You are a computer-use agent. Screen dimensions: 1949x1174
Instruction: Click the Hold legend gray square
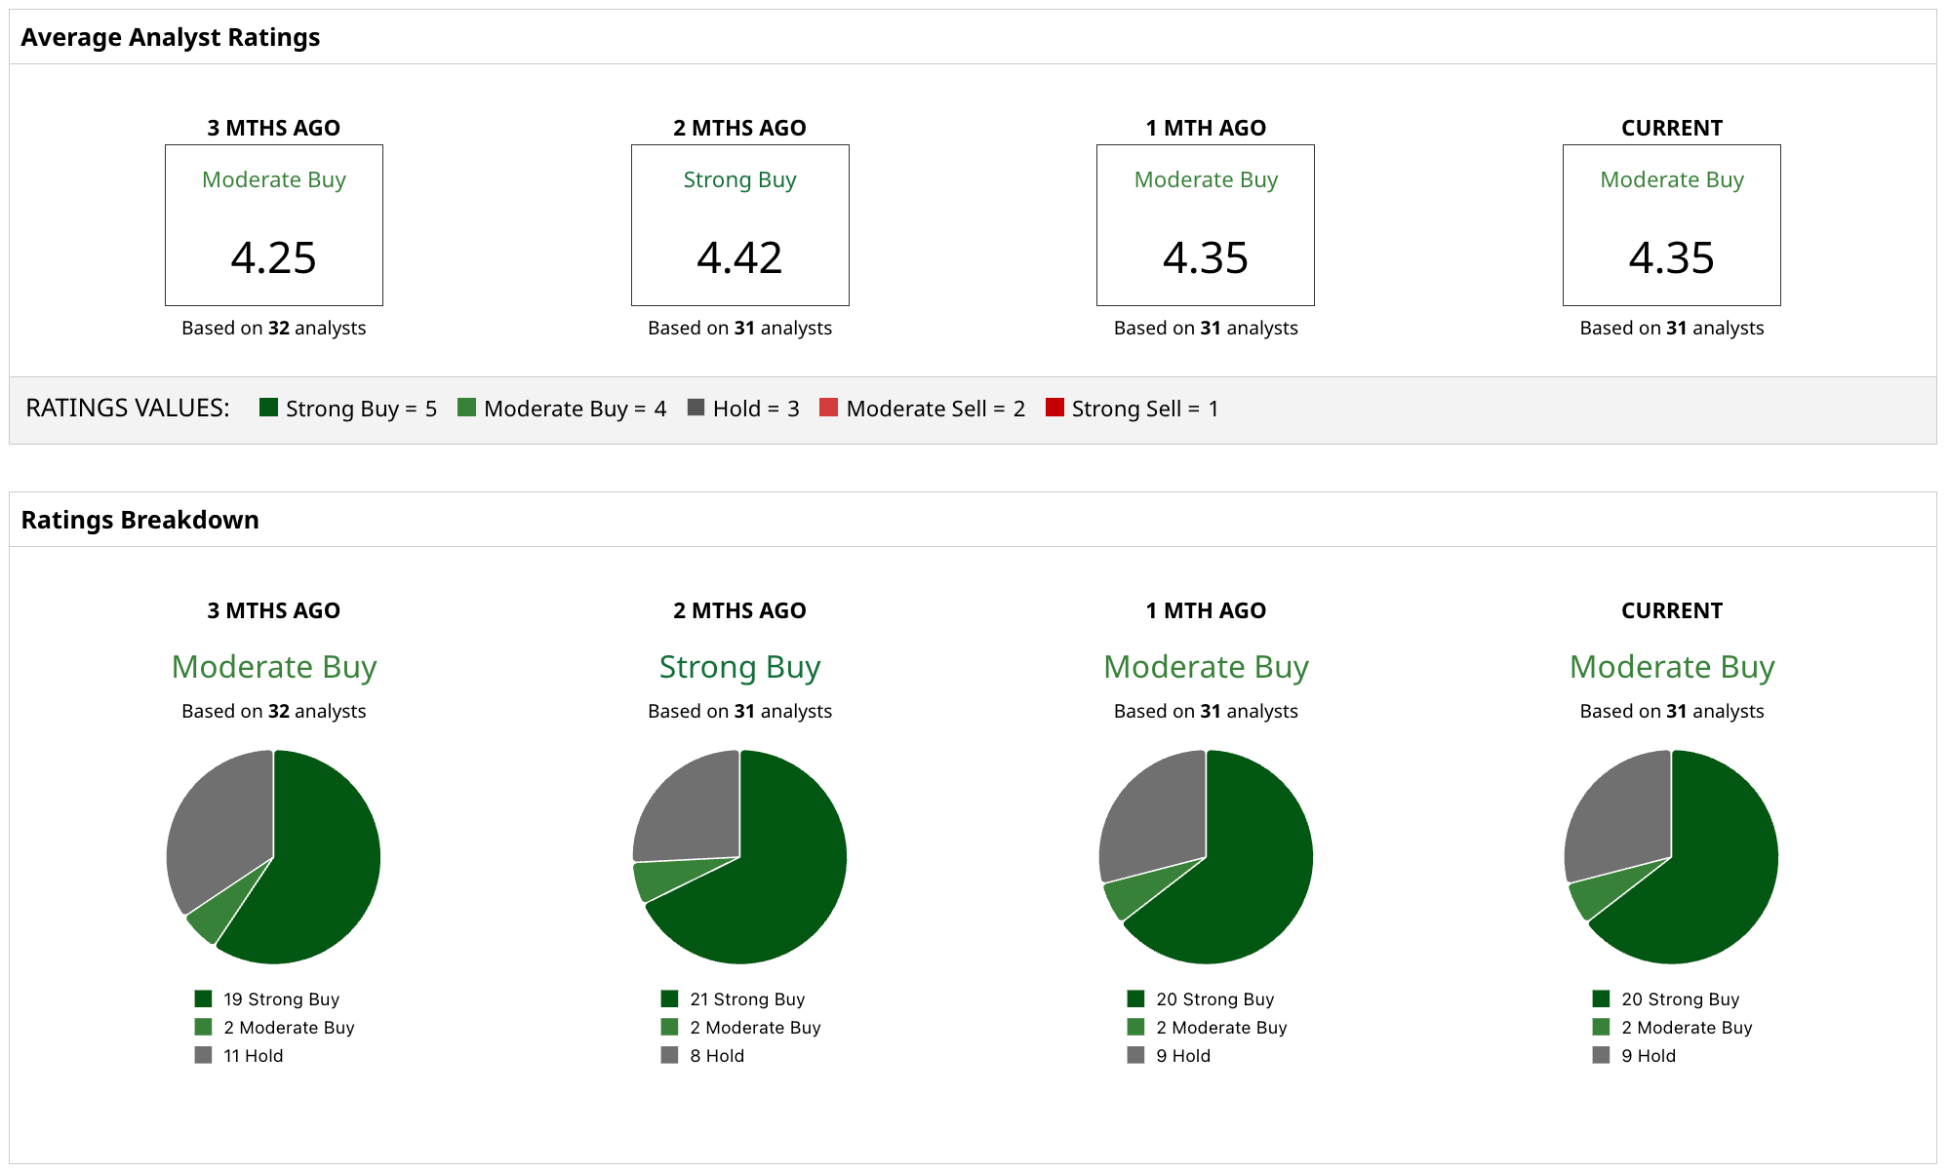pyautogui.click(x=696, y=408)
